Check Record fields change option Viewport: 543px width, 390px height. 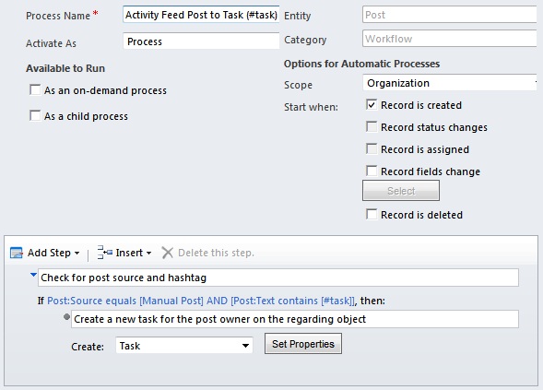(372, 171)
